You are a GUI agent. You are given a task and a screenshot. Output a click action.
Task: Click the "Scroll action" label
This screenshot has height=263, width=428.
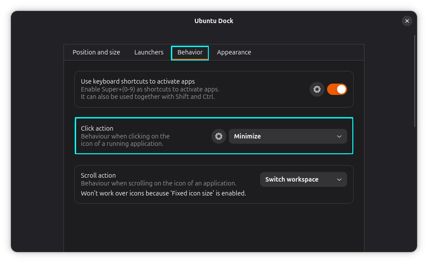point(98,175)
